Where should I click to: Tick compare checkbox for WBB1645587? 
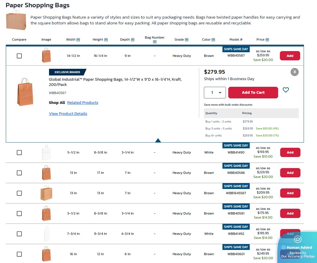tap(19, 193)
